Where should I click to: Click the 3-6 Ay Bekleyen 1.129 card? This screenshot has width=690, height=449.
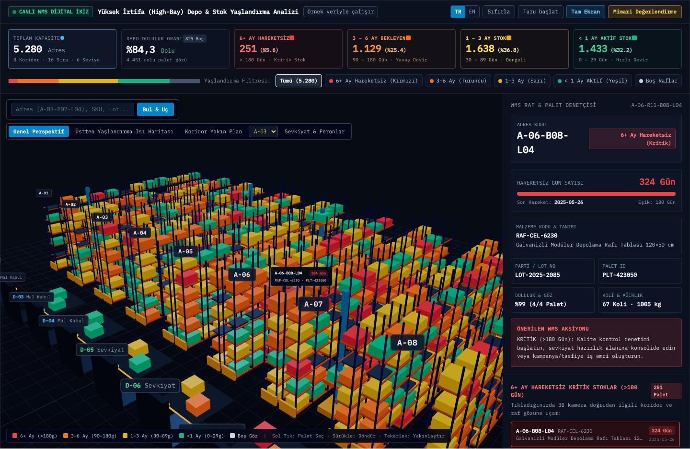402,49
